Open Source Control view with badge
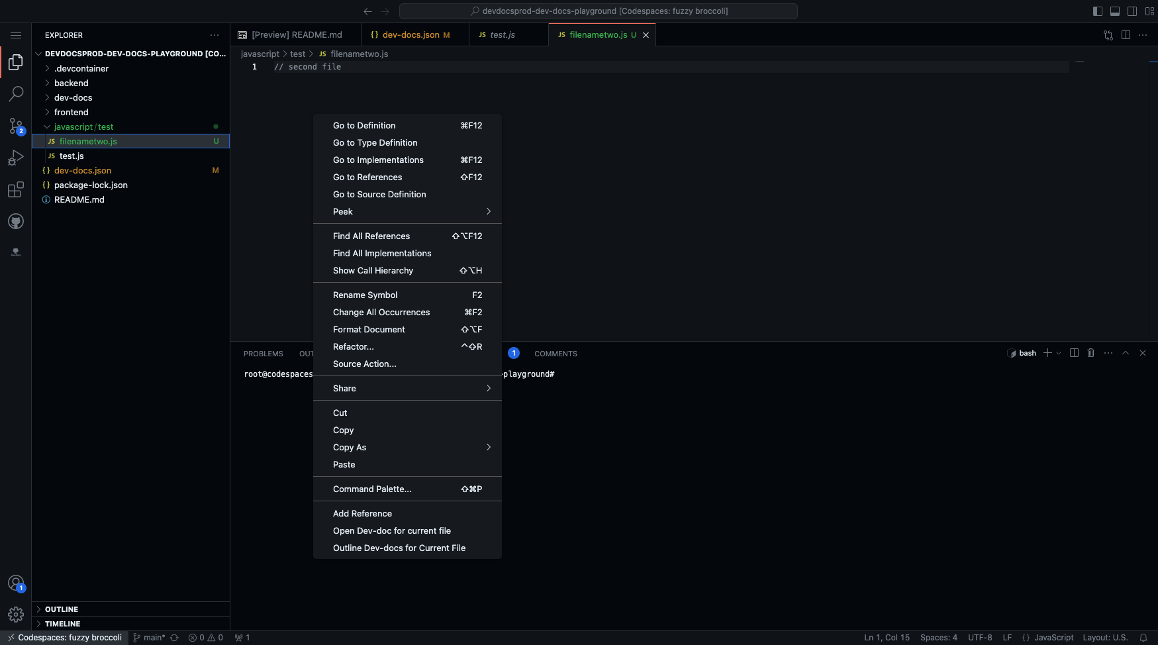The height and width of the screenshot is (645, 1158). pos(16,126)
